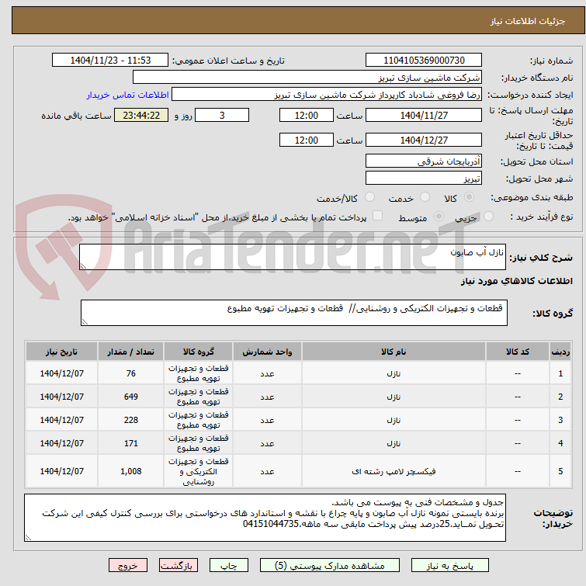Click the قطعات و تجهیزات الکتریکی group cell
The height and width of the screenshot is (586, 586).
click(199, 471)
